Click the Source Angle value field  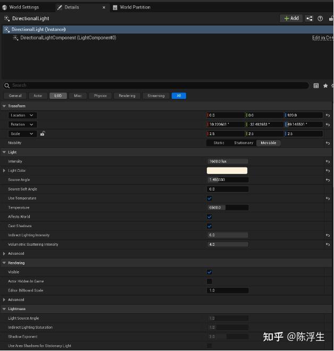pyautogui.click(x=228, y=180)
